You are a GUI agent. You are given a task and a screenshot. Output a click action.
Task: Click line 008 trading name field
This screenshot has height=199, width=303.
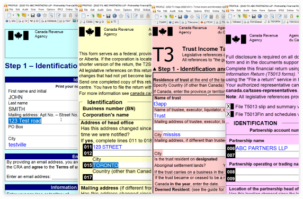[x=267, y=172]
